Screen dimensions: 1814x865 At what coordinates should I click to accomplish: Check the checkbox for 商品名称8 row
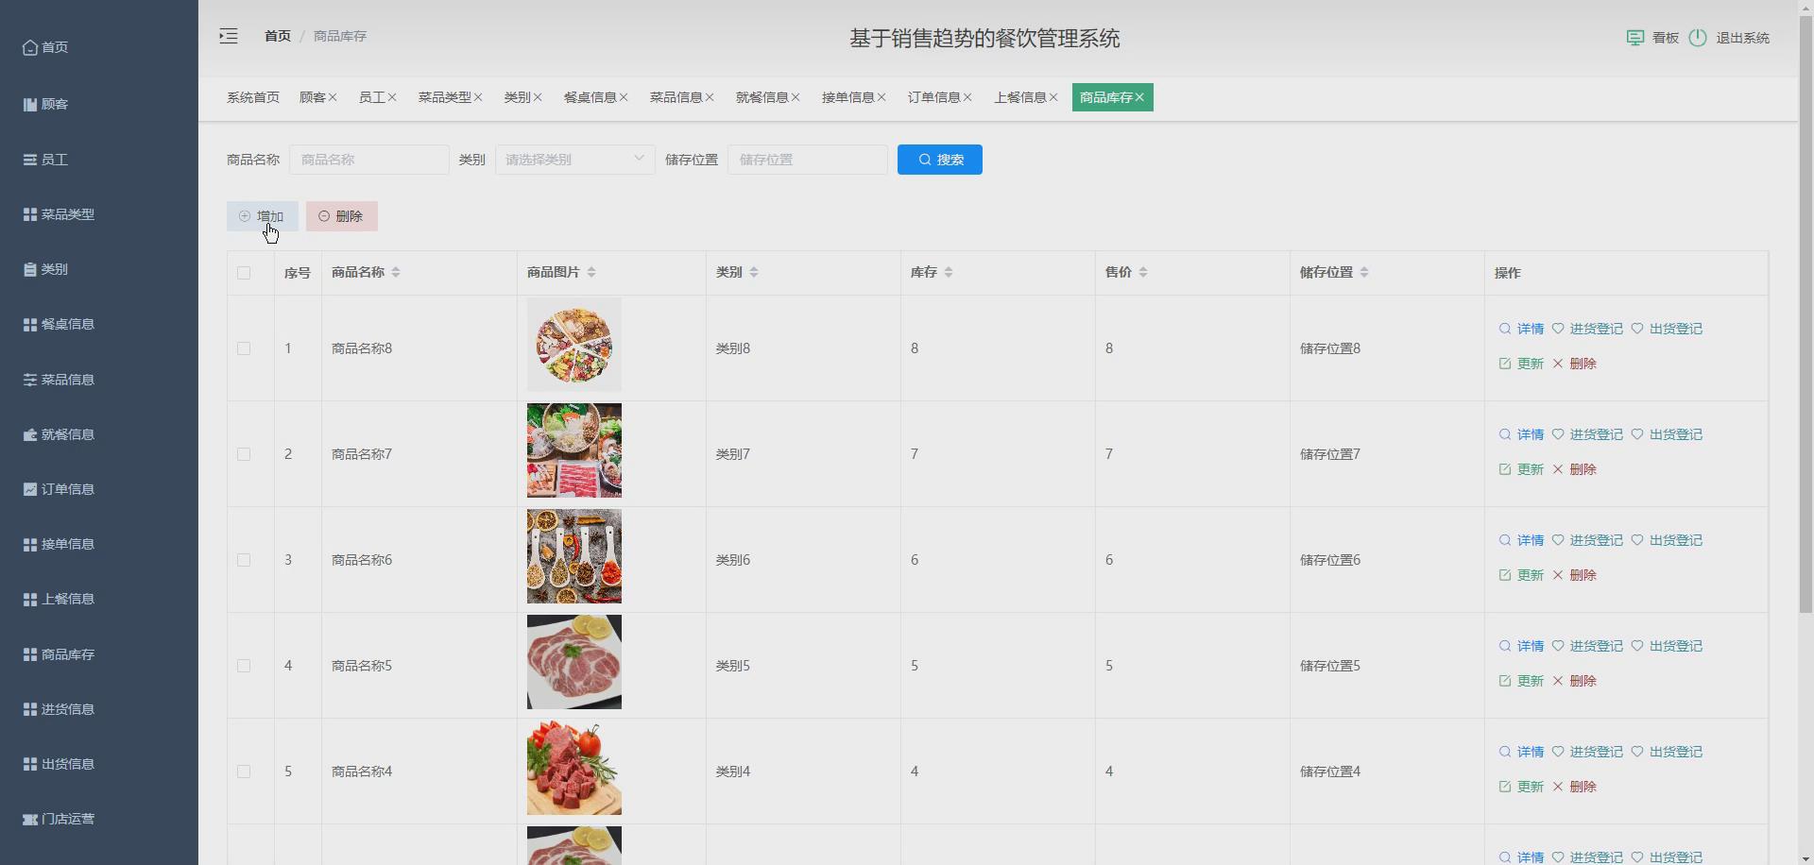coord(244,348)
